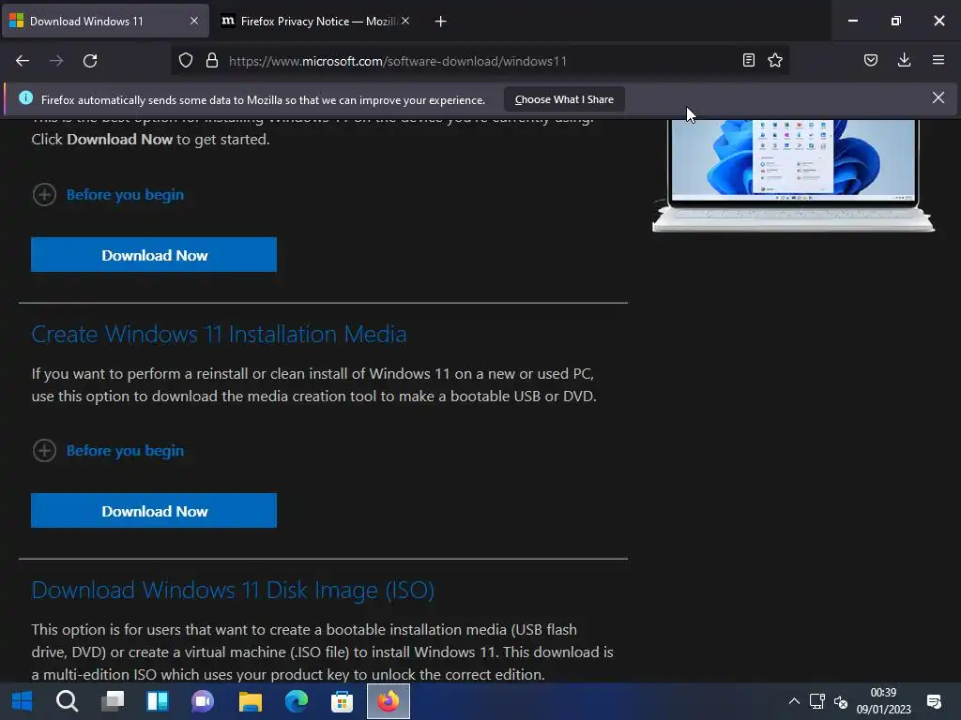Switch to Firefox Privacy Notice tab

[x=315, y=22]
